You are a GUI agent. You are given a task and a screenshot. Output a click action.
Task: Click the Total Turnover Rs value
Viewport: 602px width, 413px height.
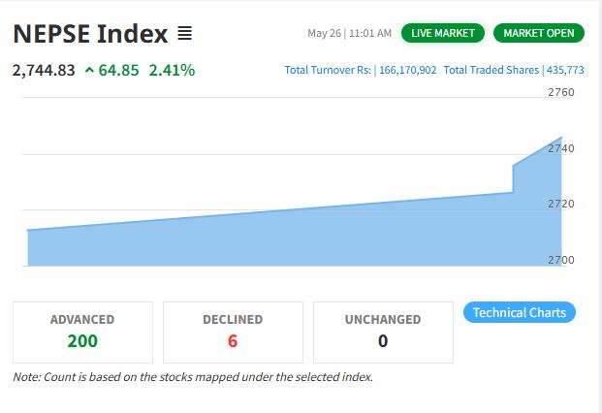408,70
